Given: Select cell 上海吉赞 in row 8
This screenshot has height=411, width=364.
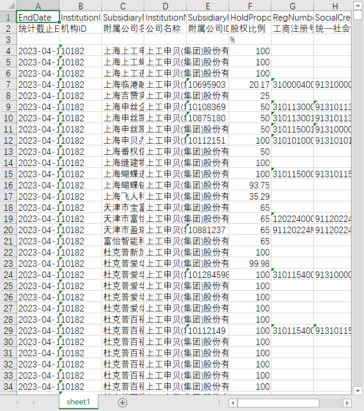Looking at the screenshot, I should 123,95.
